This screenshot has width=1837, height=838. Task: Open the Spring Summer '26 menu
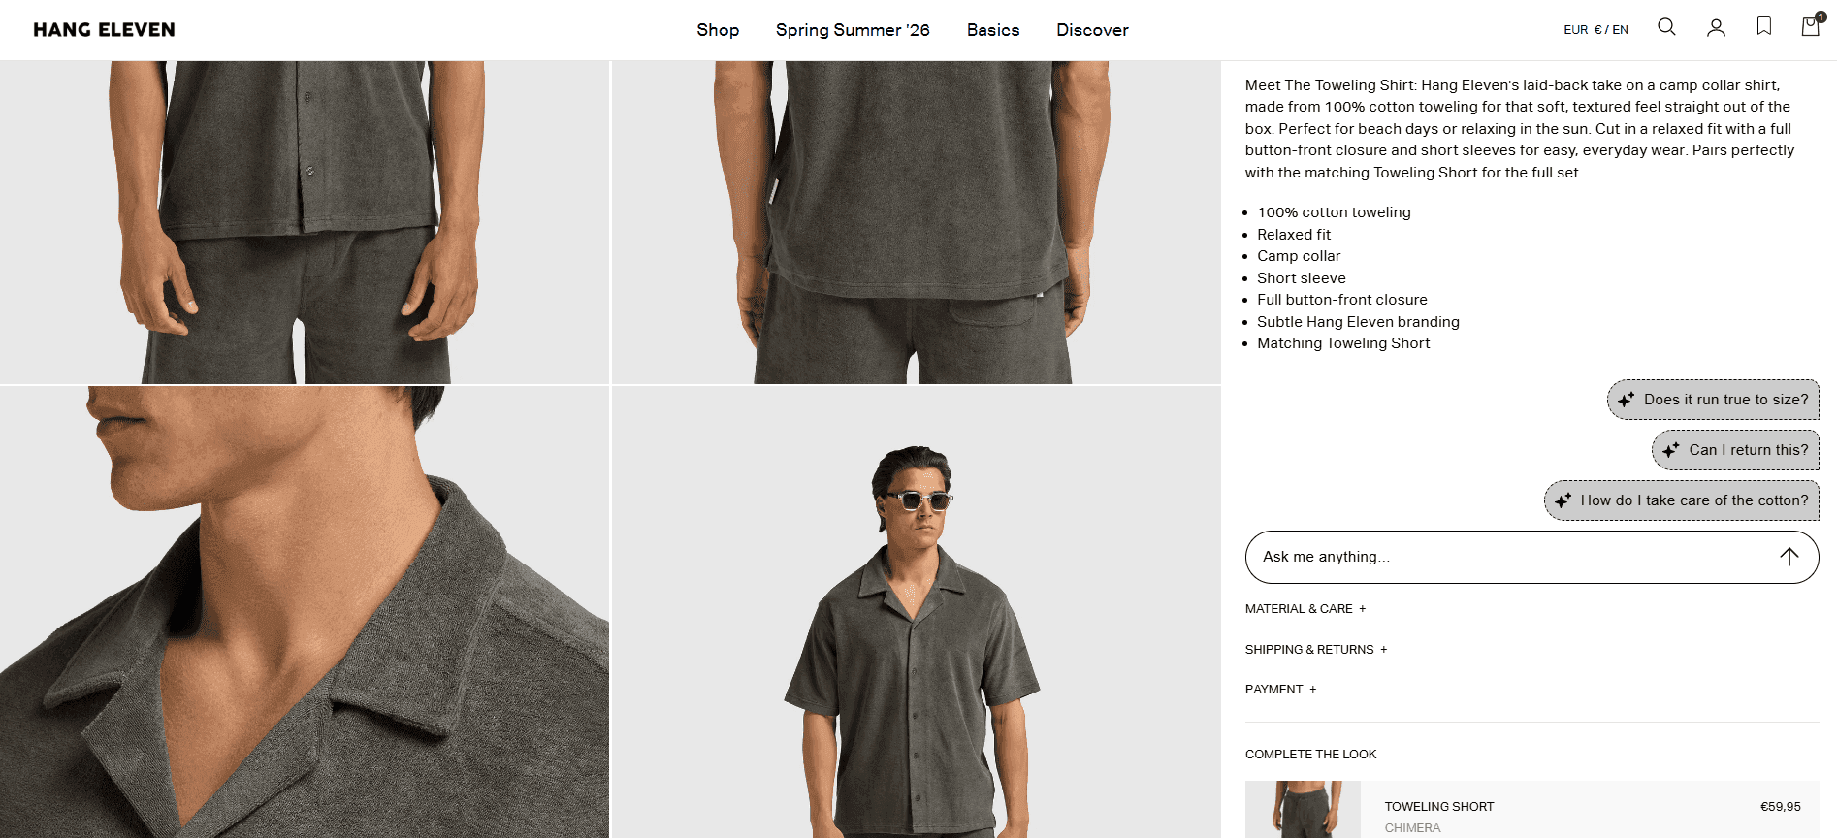tap(853, 30)
